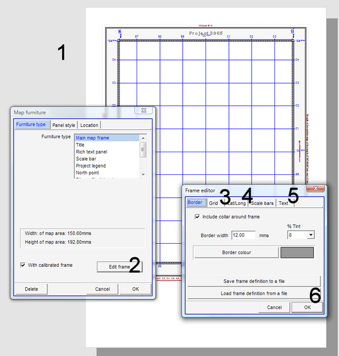Select Title furniture type
339x356 pixels.
[107, 145]
